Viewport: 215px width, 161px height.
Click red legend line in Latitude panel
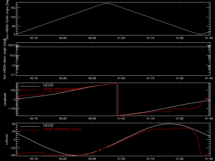[x=30, y=130]
